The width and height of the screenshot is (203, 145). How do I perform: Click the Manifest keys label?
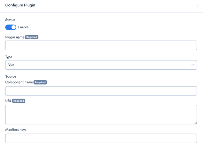16,129
